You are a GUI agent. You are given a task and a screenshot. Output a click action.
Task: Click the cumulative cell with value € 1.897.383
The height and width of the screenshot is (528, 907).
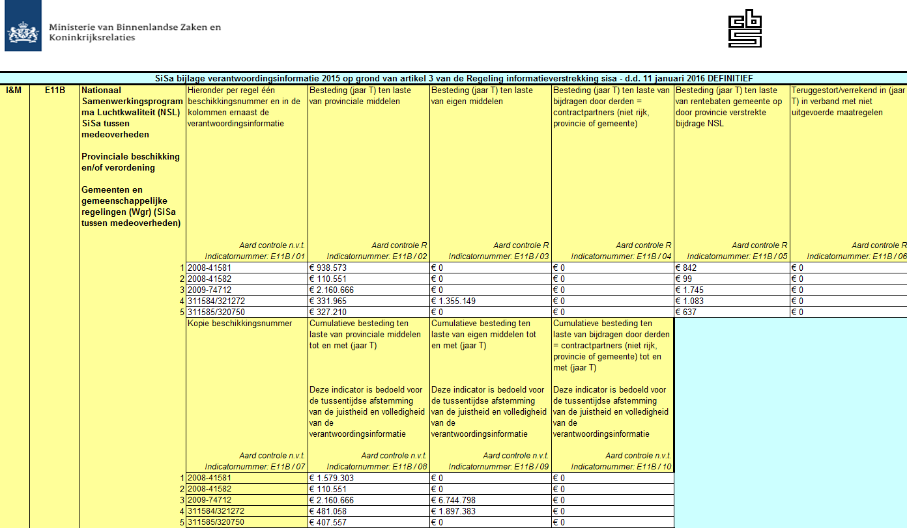click(x=491, y=511)
